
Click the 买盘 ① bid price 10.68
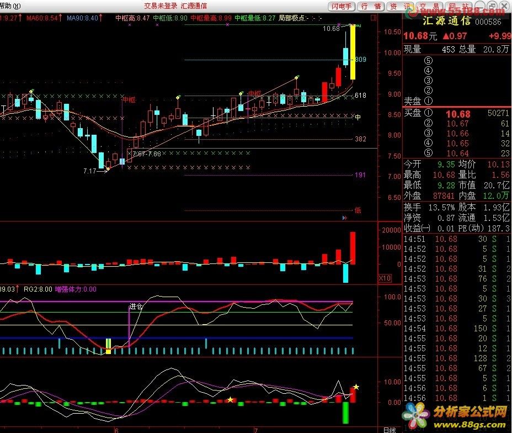click(x=458, y=114)
